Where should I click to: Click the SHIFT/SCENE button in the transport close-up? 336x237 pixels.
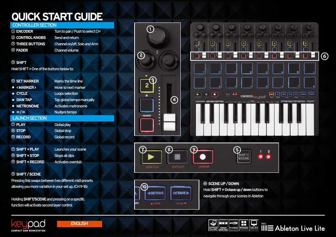pos(244,157)
